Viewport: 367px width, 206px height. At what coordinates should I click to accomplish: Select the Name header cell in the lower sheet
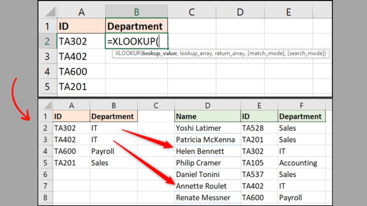pyautogui.click(x=207, y=116)
